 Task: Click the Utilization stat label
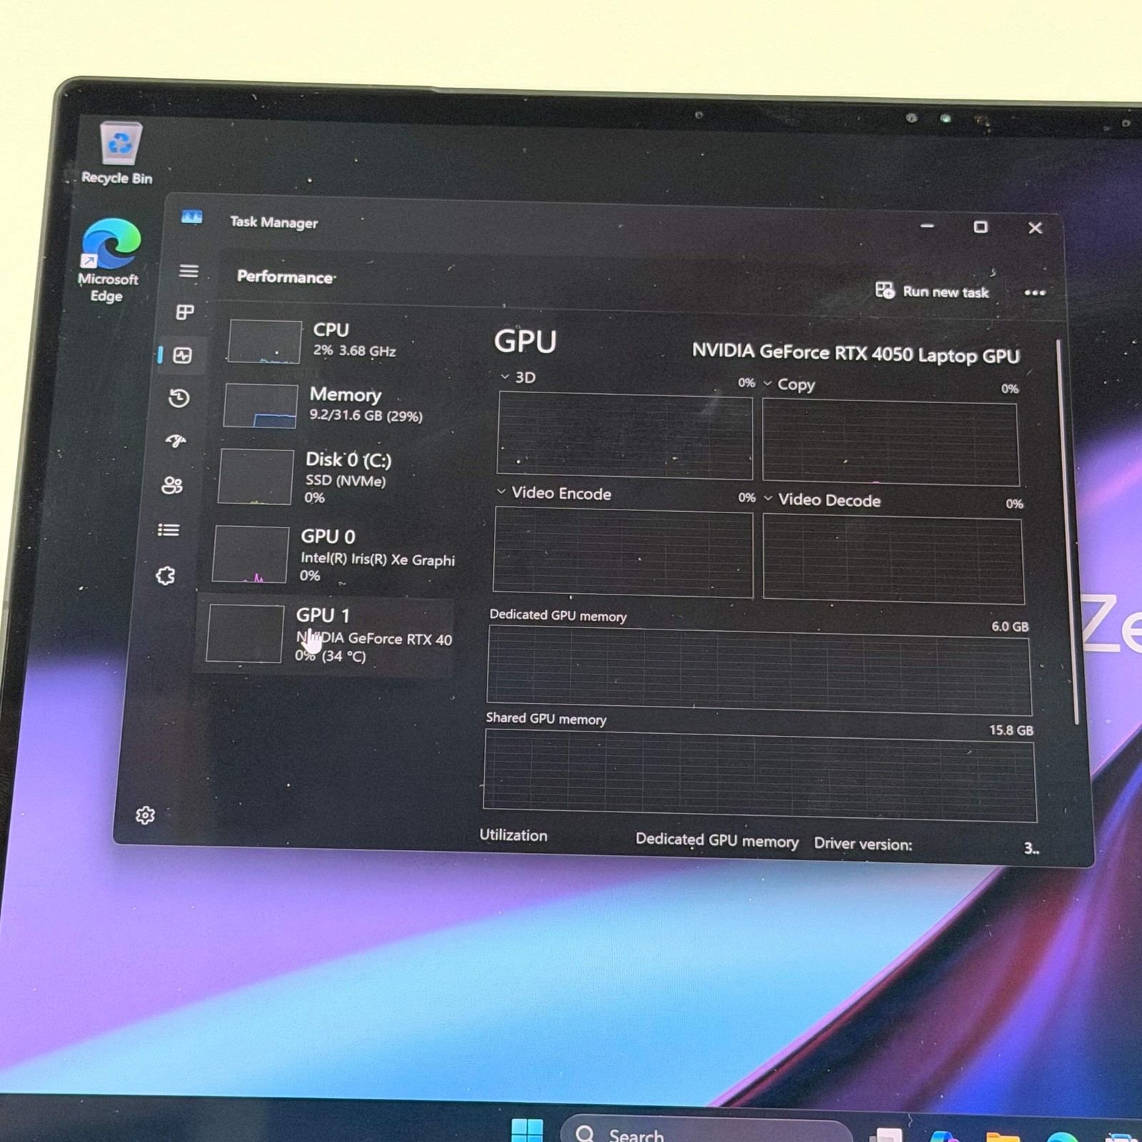point(513,835)
